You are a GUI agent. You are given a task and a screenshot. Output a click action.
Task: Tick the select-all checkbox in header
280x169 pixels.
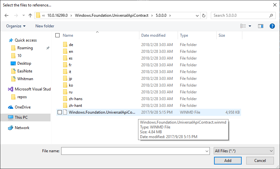point(58,35)
